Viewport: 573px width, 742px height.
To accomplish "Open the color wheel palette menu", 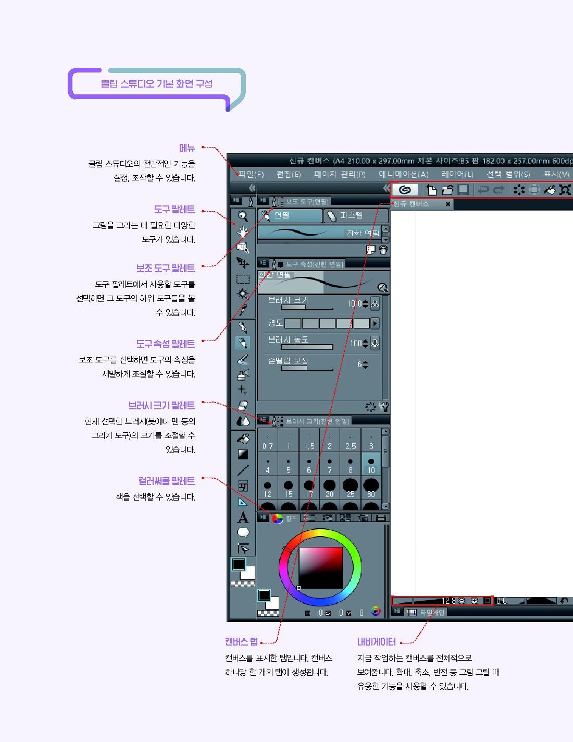I will (264, 517).
